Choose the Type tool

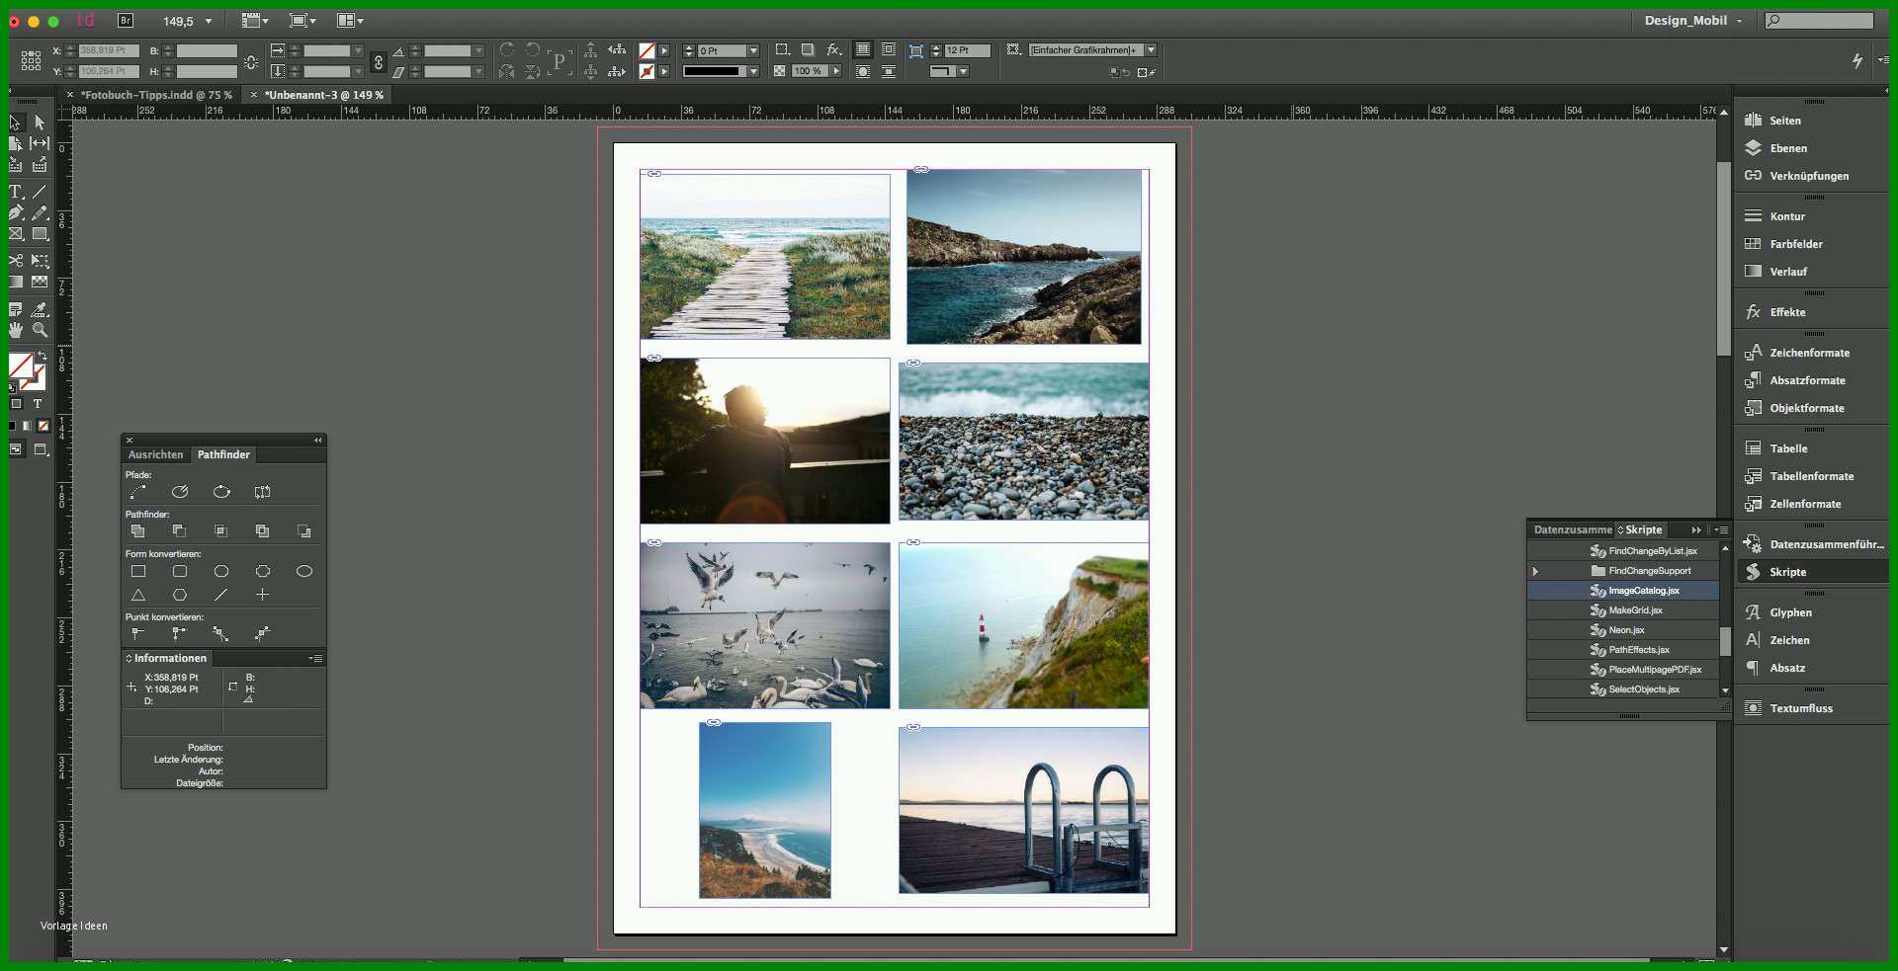[x=15, y=192]
